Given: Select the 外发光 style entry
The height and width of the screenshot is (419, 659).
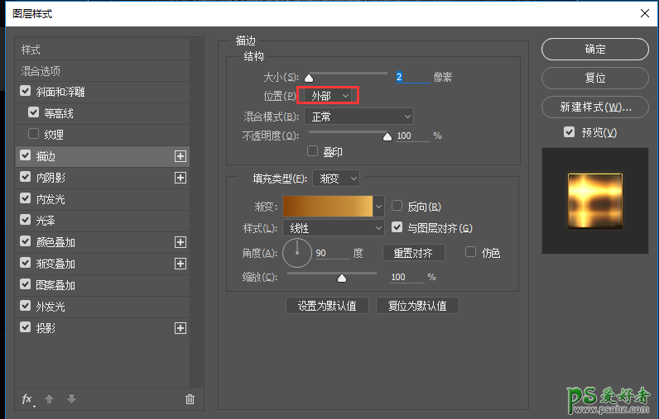Looking at the screenshot, I should click(51, 307).
